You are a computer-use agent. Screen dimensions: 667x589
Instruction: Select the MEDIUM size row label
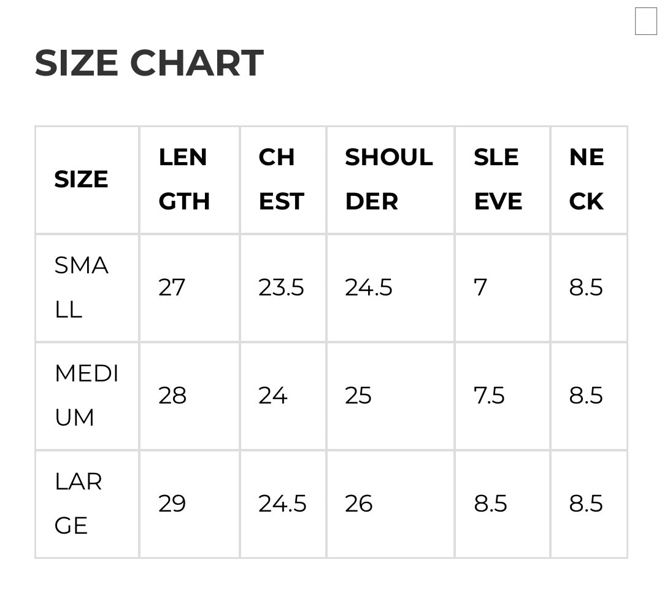click(x=87, y=396)
